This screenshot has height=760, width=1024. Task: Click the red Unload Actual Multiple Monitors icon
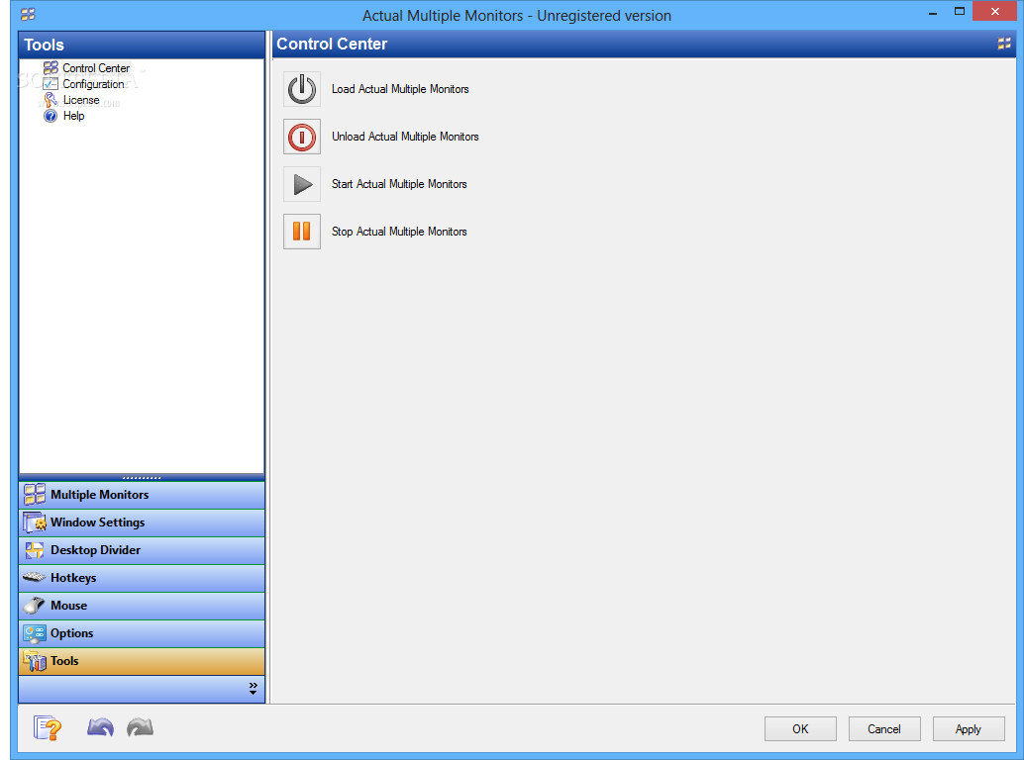pyautogui.click(x=302, y=137)
